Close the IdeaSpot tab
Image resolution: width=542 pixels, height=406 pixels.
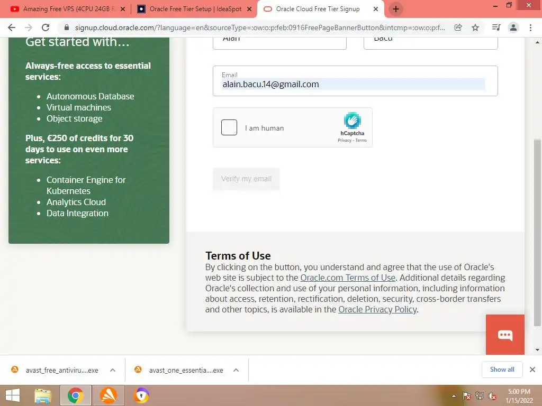point(249,10)
